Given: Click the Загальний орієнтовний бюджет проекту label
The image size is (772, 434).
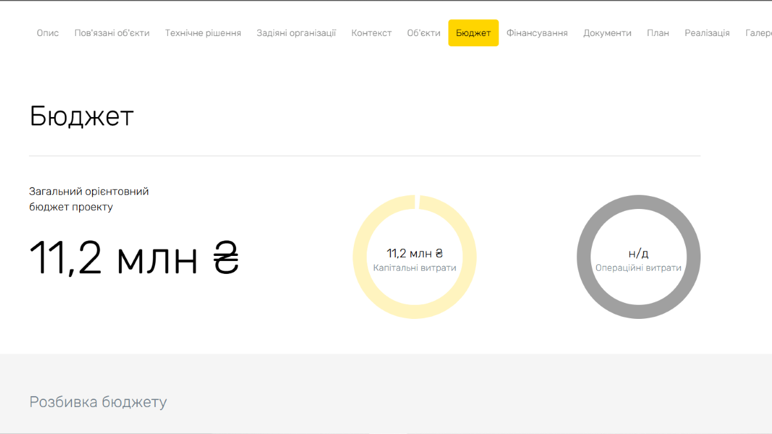Looking at the screenshot, I should 89,199.
